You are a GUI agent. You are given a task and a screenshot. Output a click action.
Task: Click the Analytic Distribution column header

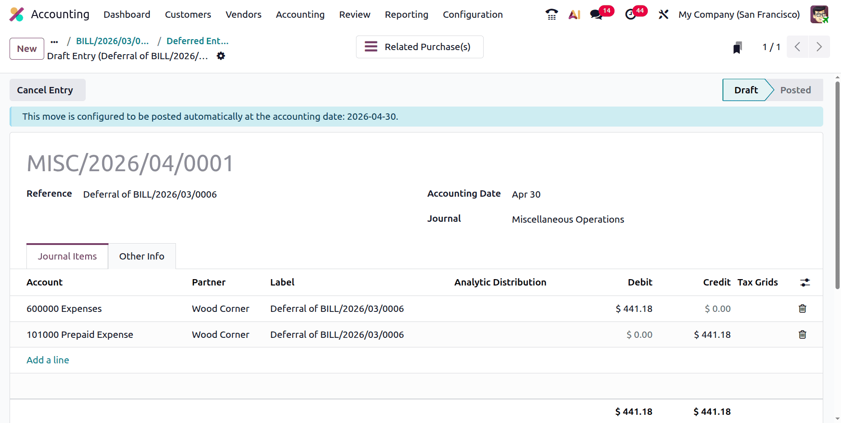click(x=500, y=282)
